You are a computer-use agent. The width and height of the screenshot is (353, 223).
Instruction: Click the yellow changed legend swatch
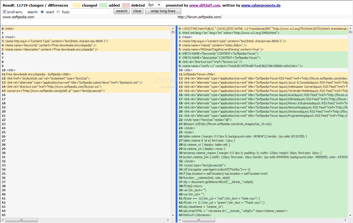coord(77,5)
